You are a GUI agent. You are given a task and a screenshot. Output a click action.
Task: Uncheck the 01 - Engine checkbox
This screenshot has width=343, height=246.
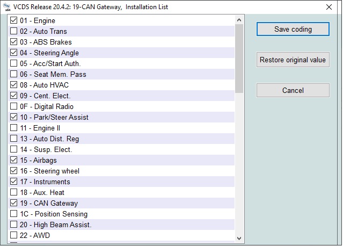point(13,20)
